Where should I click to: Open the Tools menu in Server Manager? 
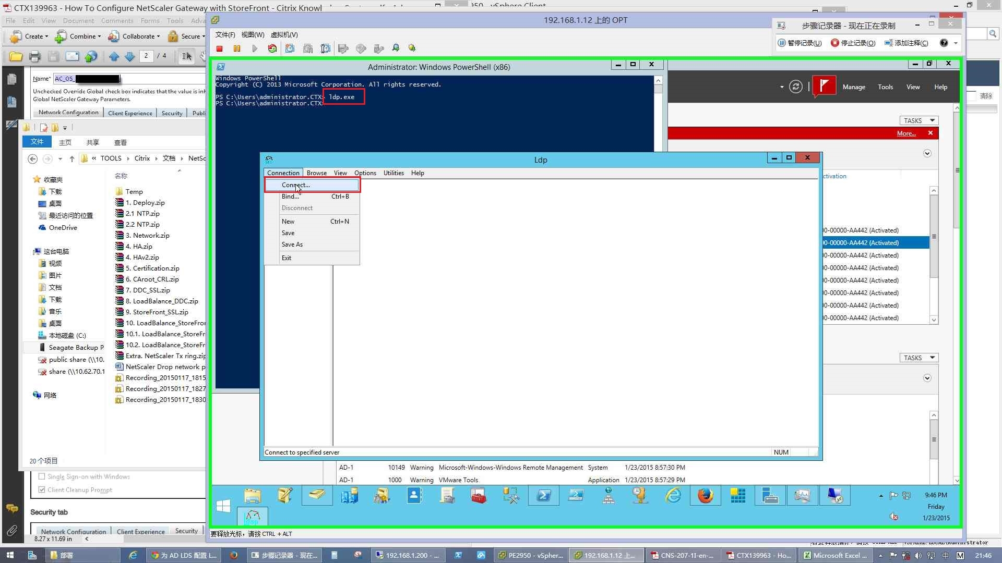click(x=885, y=87)
